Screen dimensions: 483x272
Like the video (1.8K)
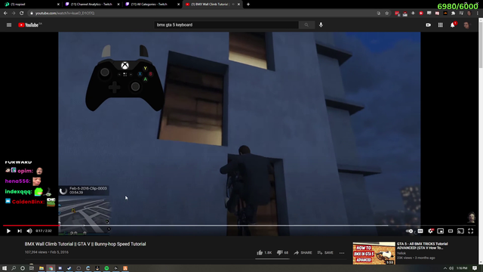pos(264,252)
